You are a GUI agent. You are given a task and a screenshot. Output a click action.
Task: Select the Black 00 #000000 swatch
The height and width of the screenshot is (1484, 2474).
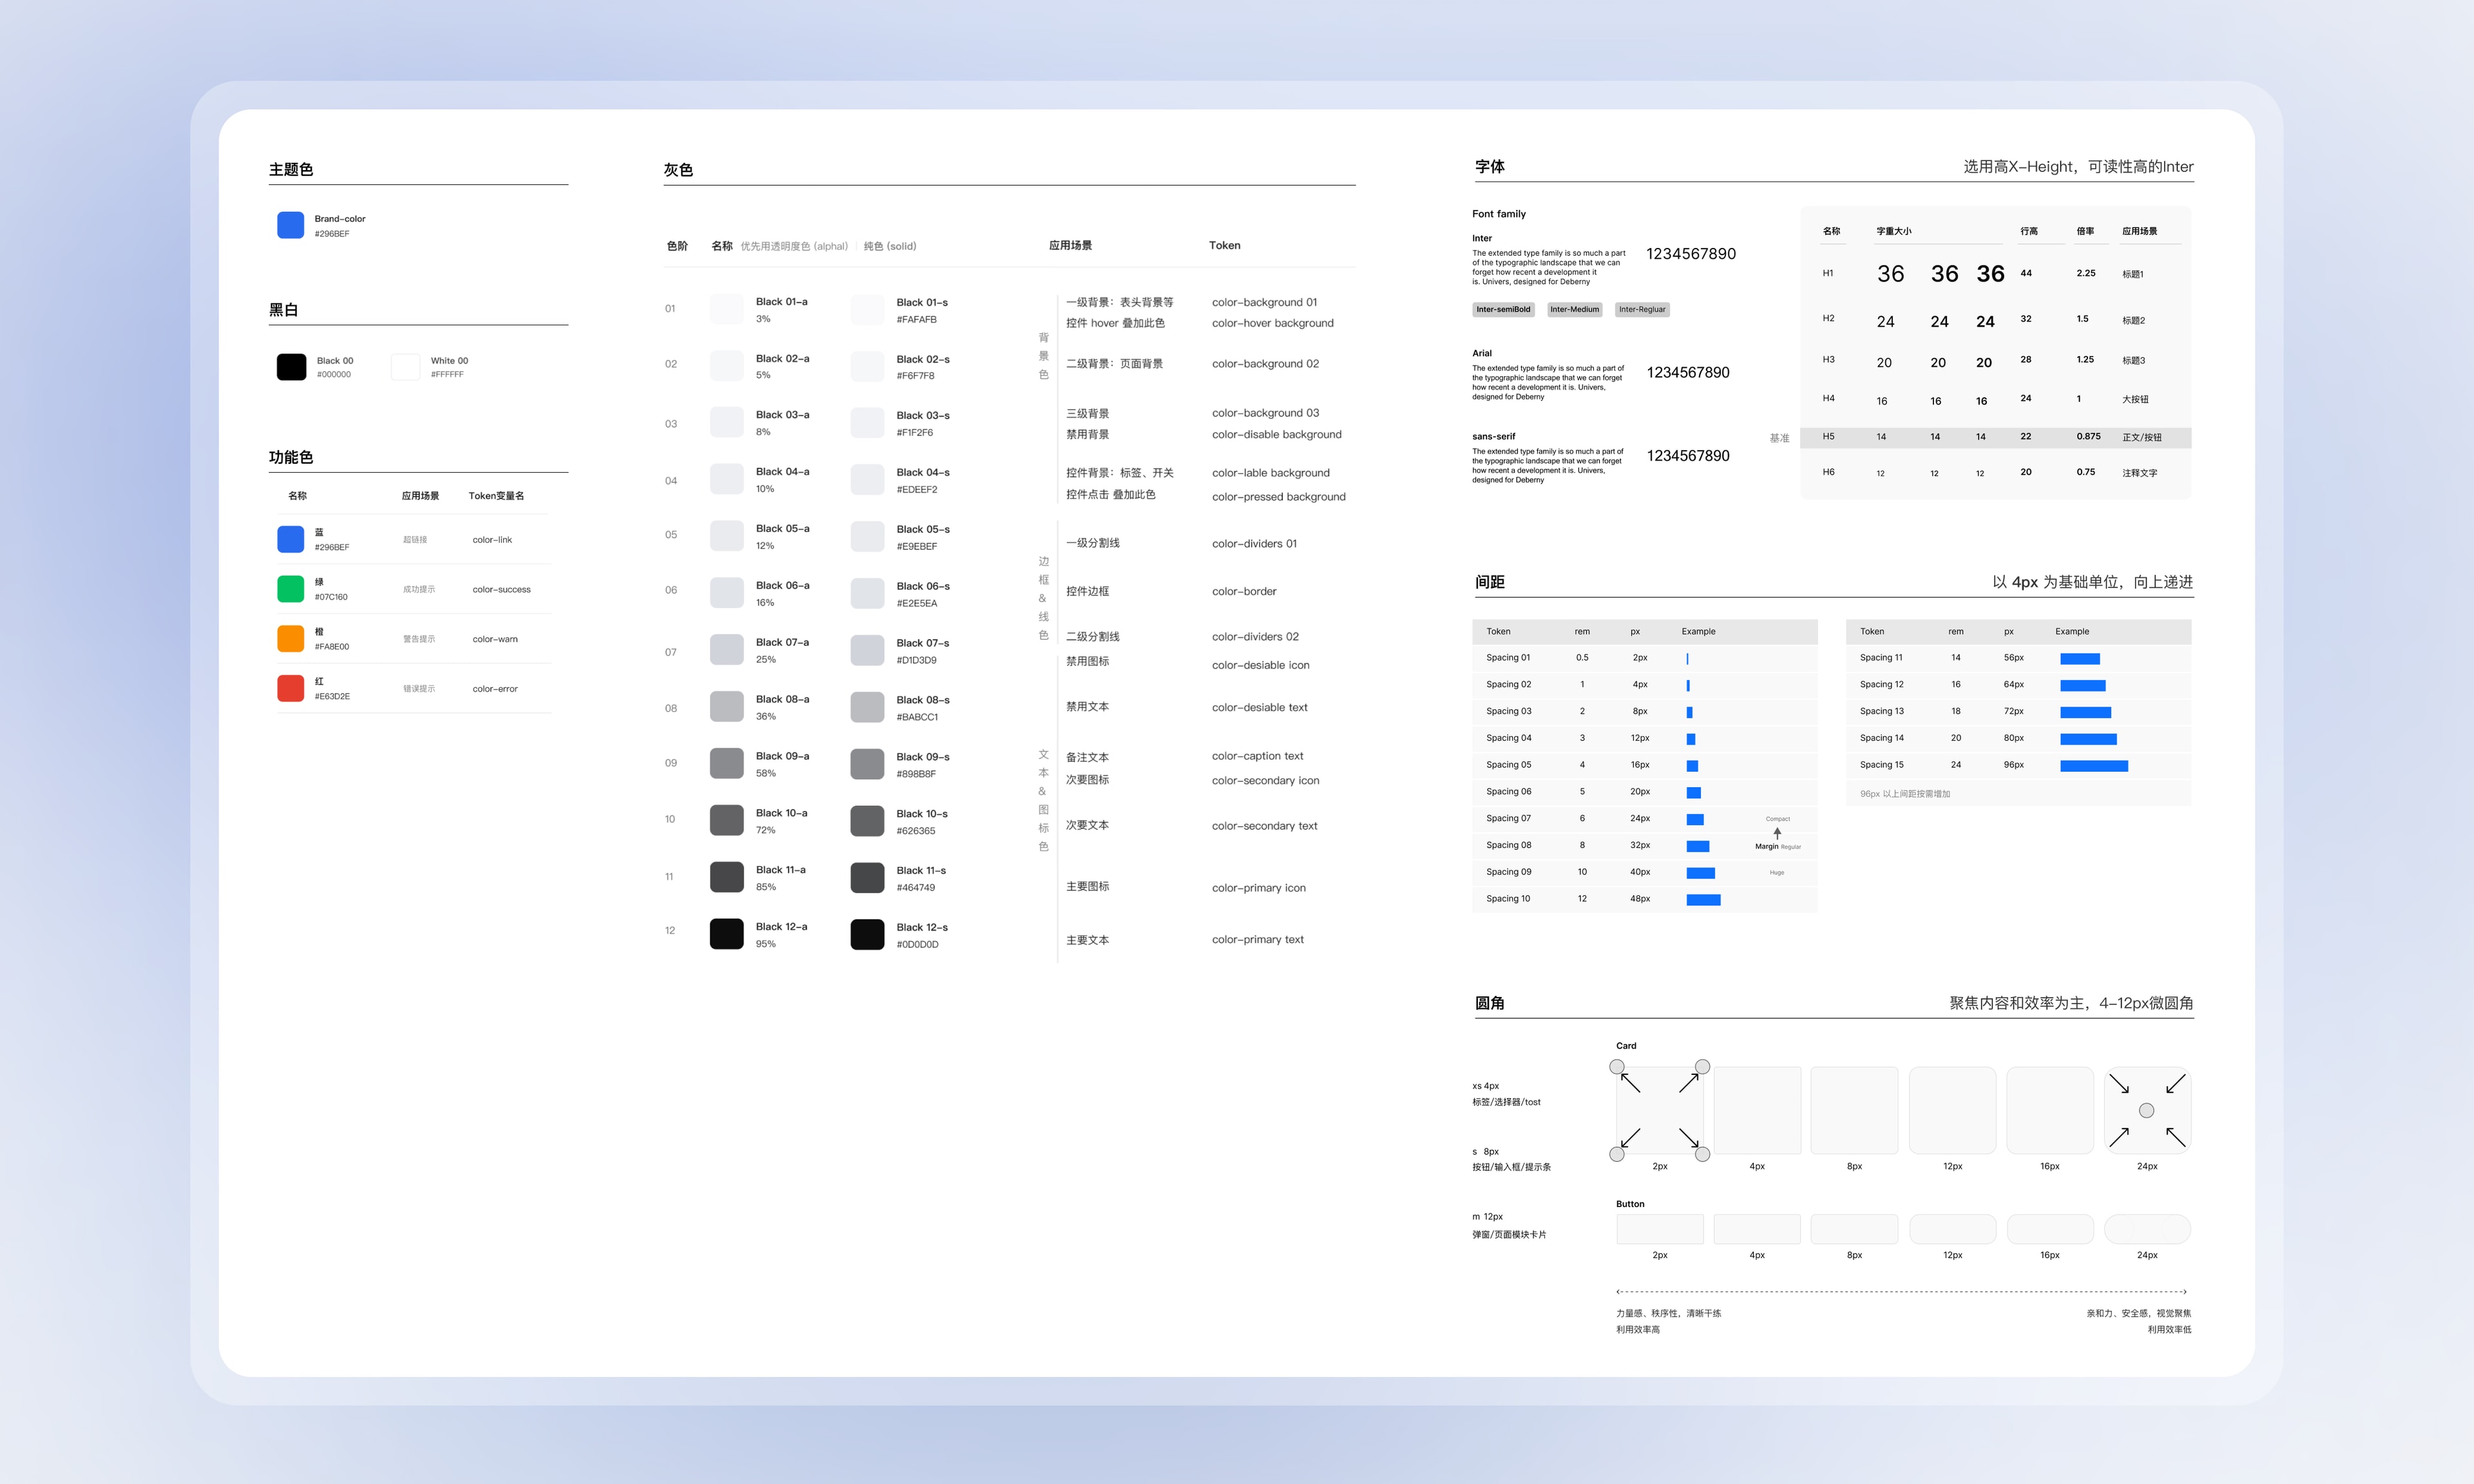tap(291, 367)
